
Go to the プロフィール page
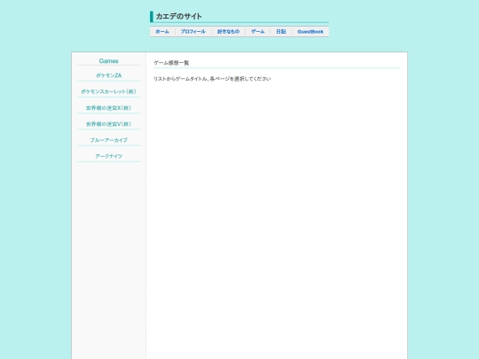pyautogui.click(x=193, y=32)
